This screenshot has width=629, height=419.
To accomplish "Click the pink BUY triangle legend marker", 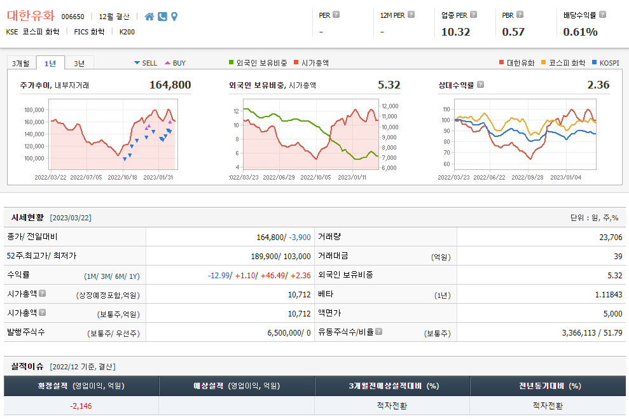I will point(168,62).
